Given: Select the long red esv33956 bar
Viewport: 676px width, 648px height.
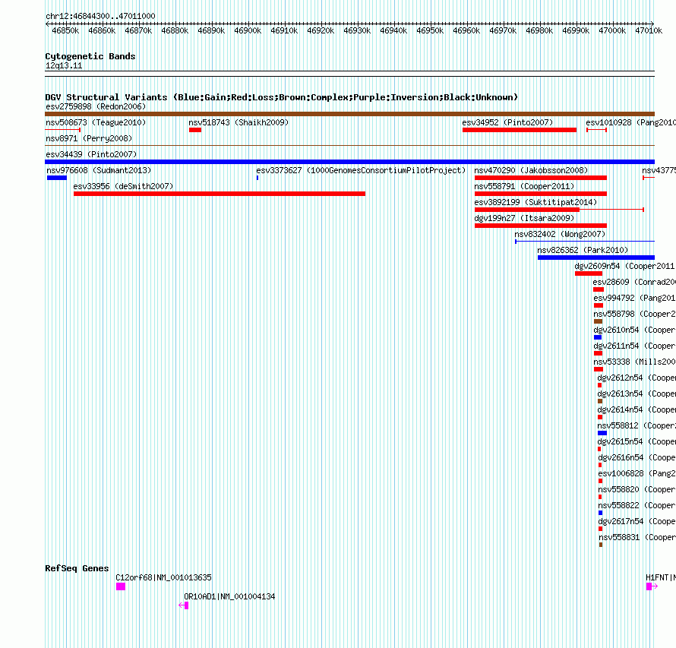Looking at the screenshot, I should [x=220, y=194].
